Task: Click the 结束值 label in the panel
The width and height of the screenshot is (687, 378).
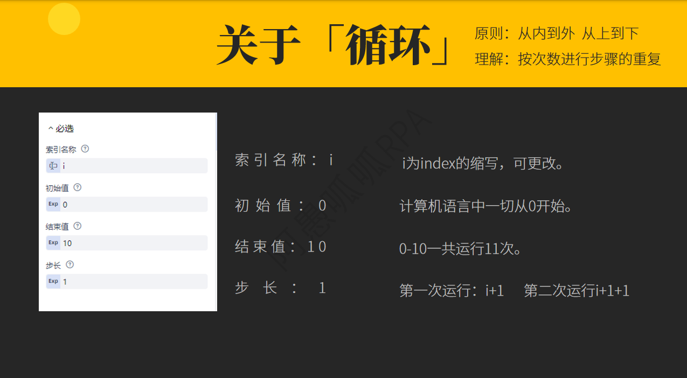Action: point(57,227)
